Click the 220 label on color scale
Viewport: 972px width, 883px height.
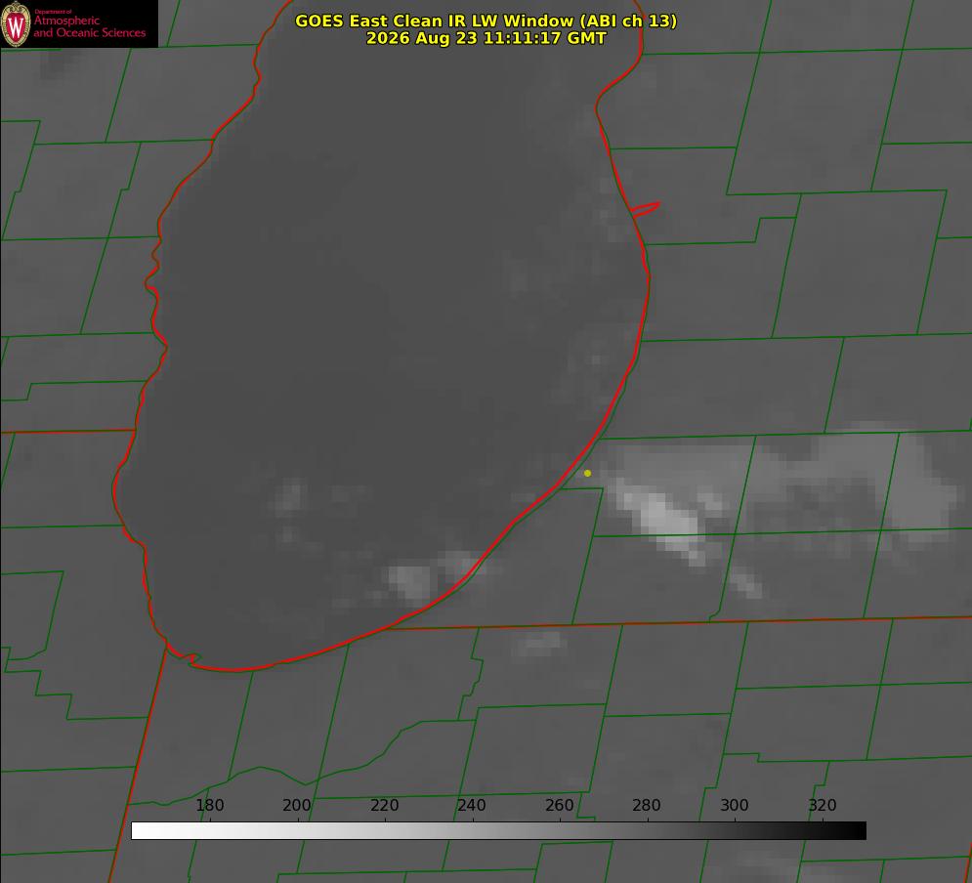pyautogui.click(x=384, y=805)
